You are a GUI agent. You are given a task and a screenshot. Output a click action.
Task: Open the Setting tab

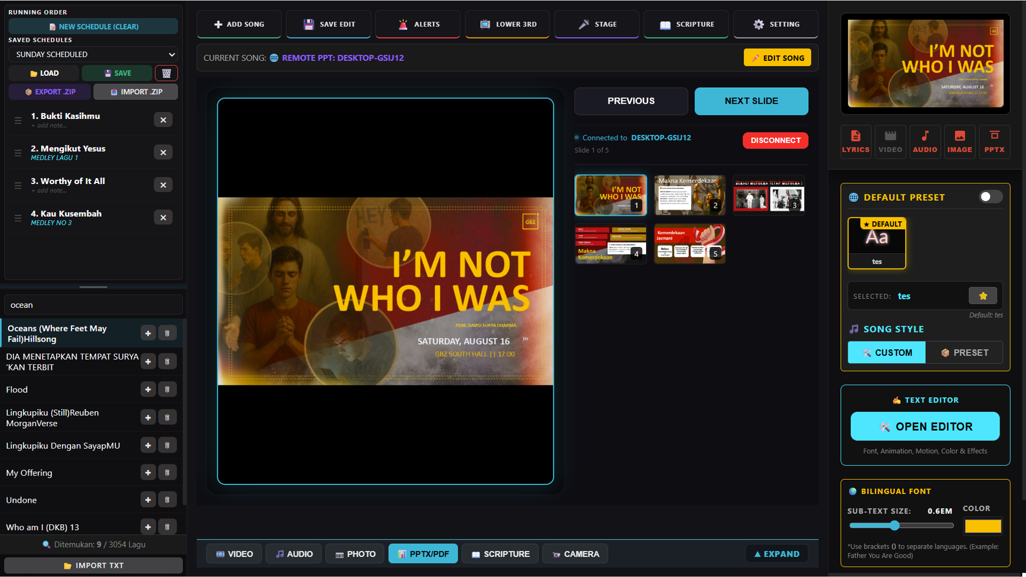point(776,24)
